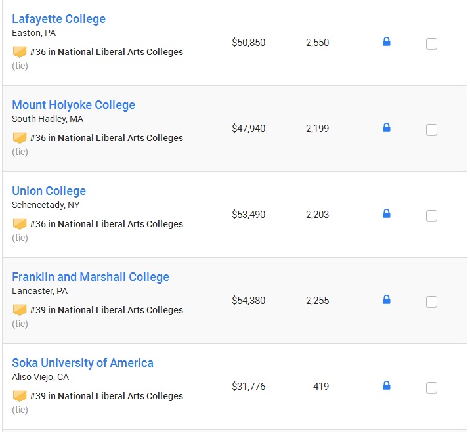The width and height of the screenshot is (470, 432).
Task: Click the lock icon for Mount Holyoke College
Action: (387, 127)
